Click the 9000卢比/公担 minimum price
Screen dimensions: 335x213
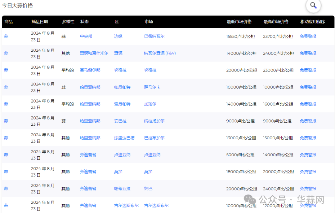tap(240, 121)
